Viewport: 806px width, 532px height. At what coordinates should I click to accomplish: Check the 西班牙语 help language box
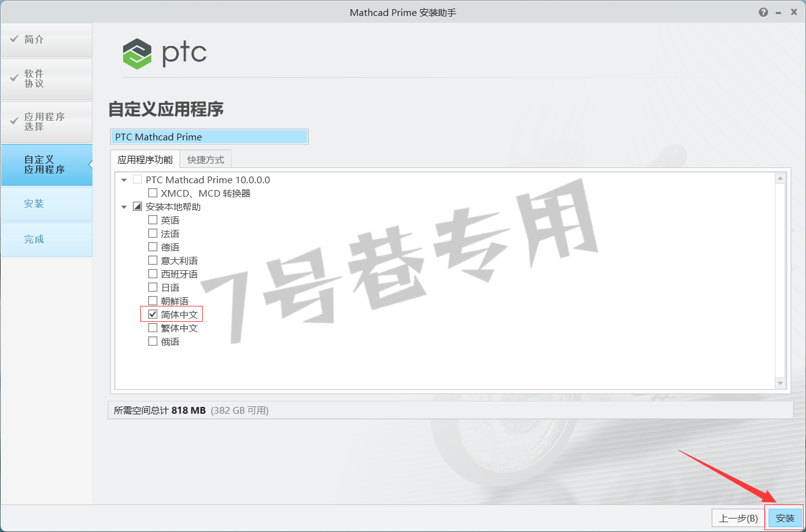pyautogui.click(x=153, y=274)
